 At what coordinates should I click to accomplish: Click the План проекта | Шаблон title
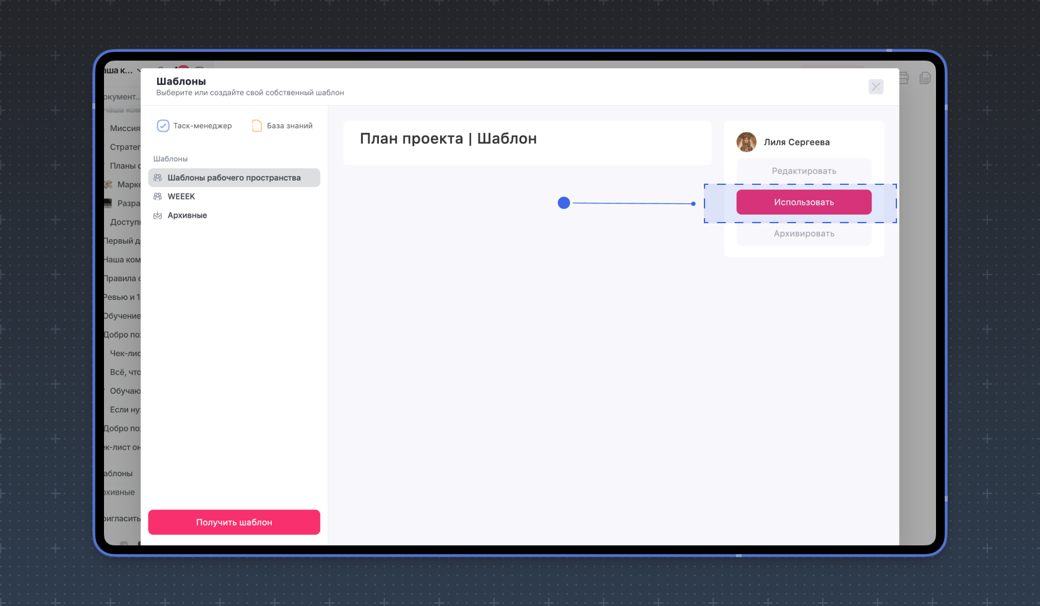point(448,139)
